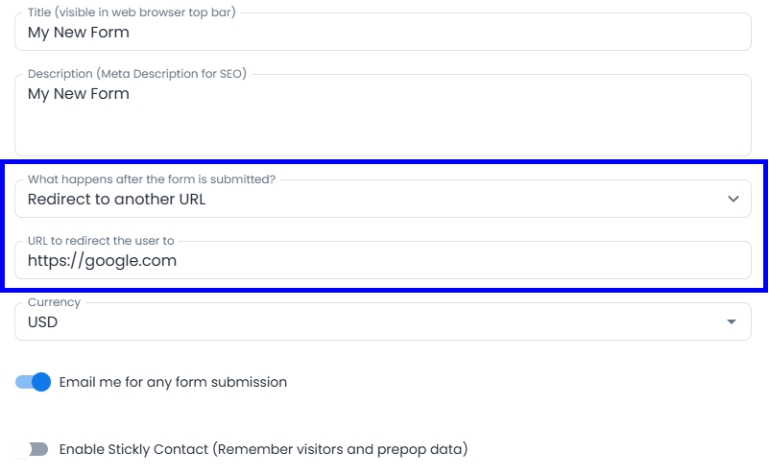The image size is (769, 475).
Task: Click the "My New Form" text in Title
Action: pyautogui.click(x=78, y=32)
